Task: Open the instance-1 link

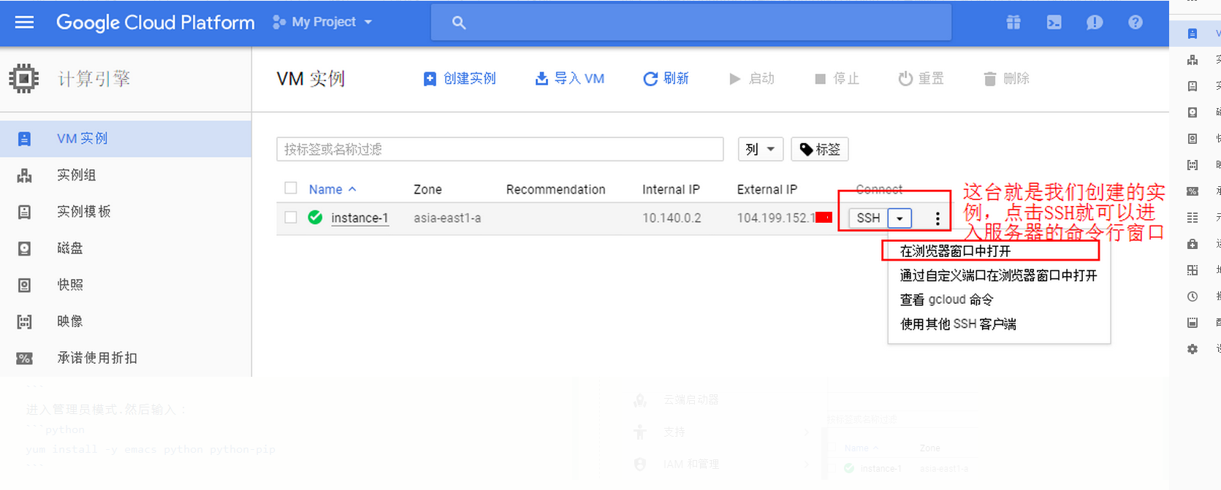Action: point(360,218)
